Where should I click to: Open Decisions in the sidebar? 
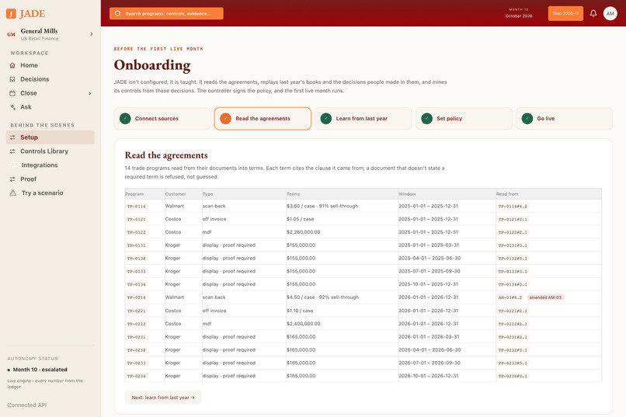coord(50,79)
